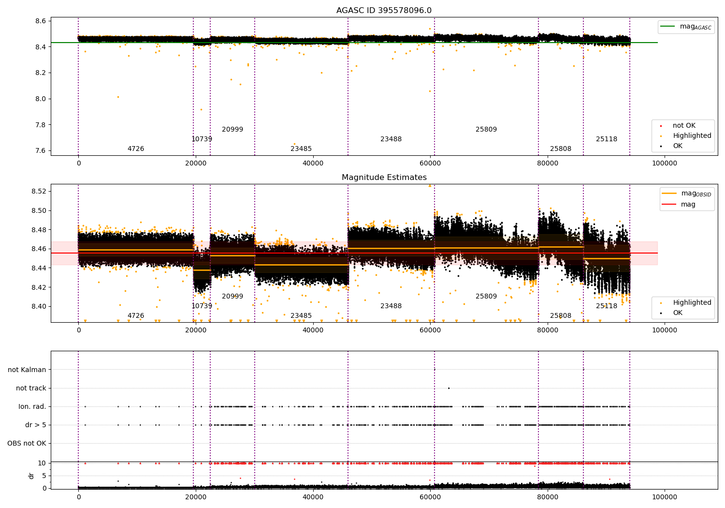The width and height of the screenshot is (725, 508).
Task: Click OBSID label 20999 in the top panel
Action: (x=232, y=130)
